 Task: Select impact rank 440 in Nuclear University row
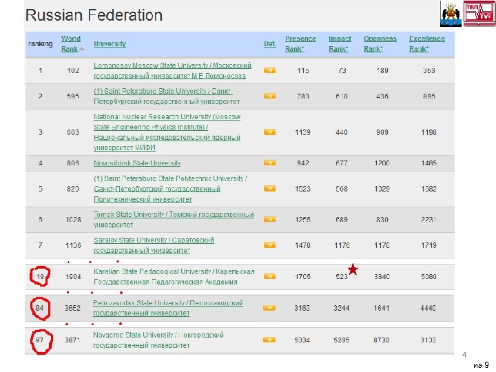coord(341,132)
